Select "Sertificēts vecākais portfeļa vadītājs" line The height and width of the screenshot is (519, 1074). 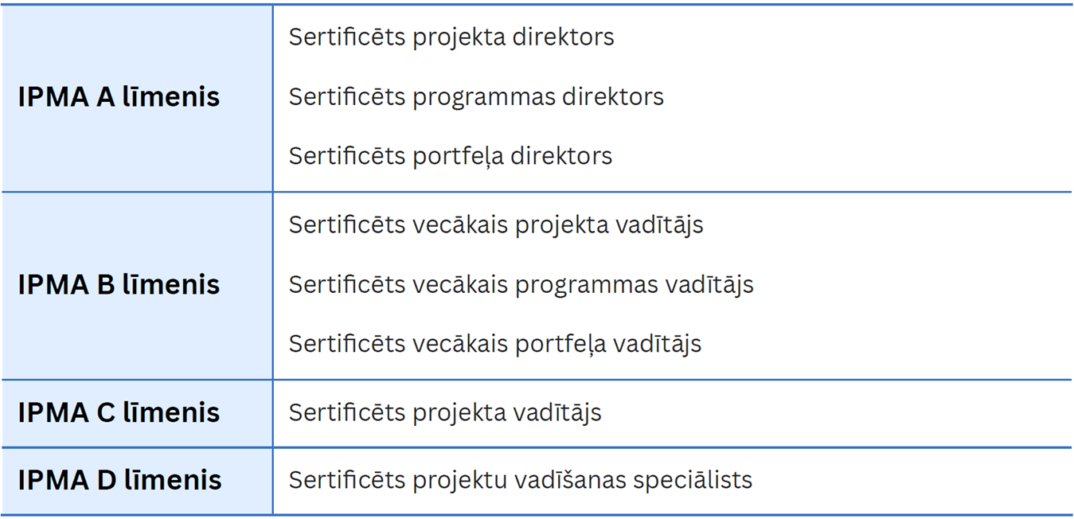[x=494, y=344]
